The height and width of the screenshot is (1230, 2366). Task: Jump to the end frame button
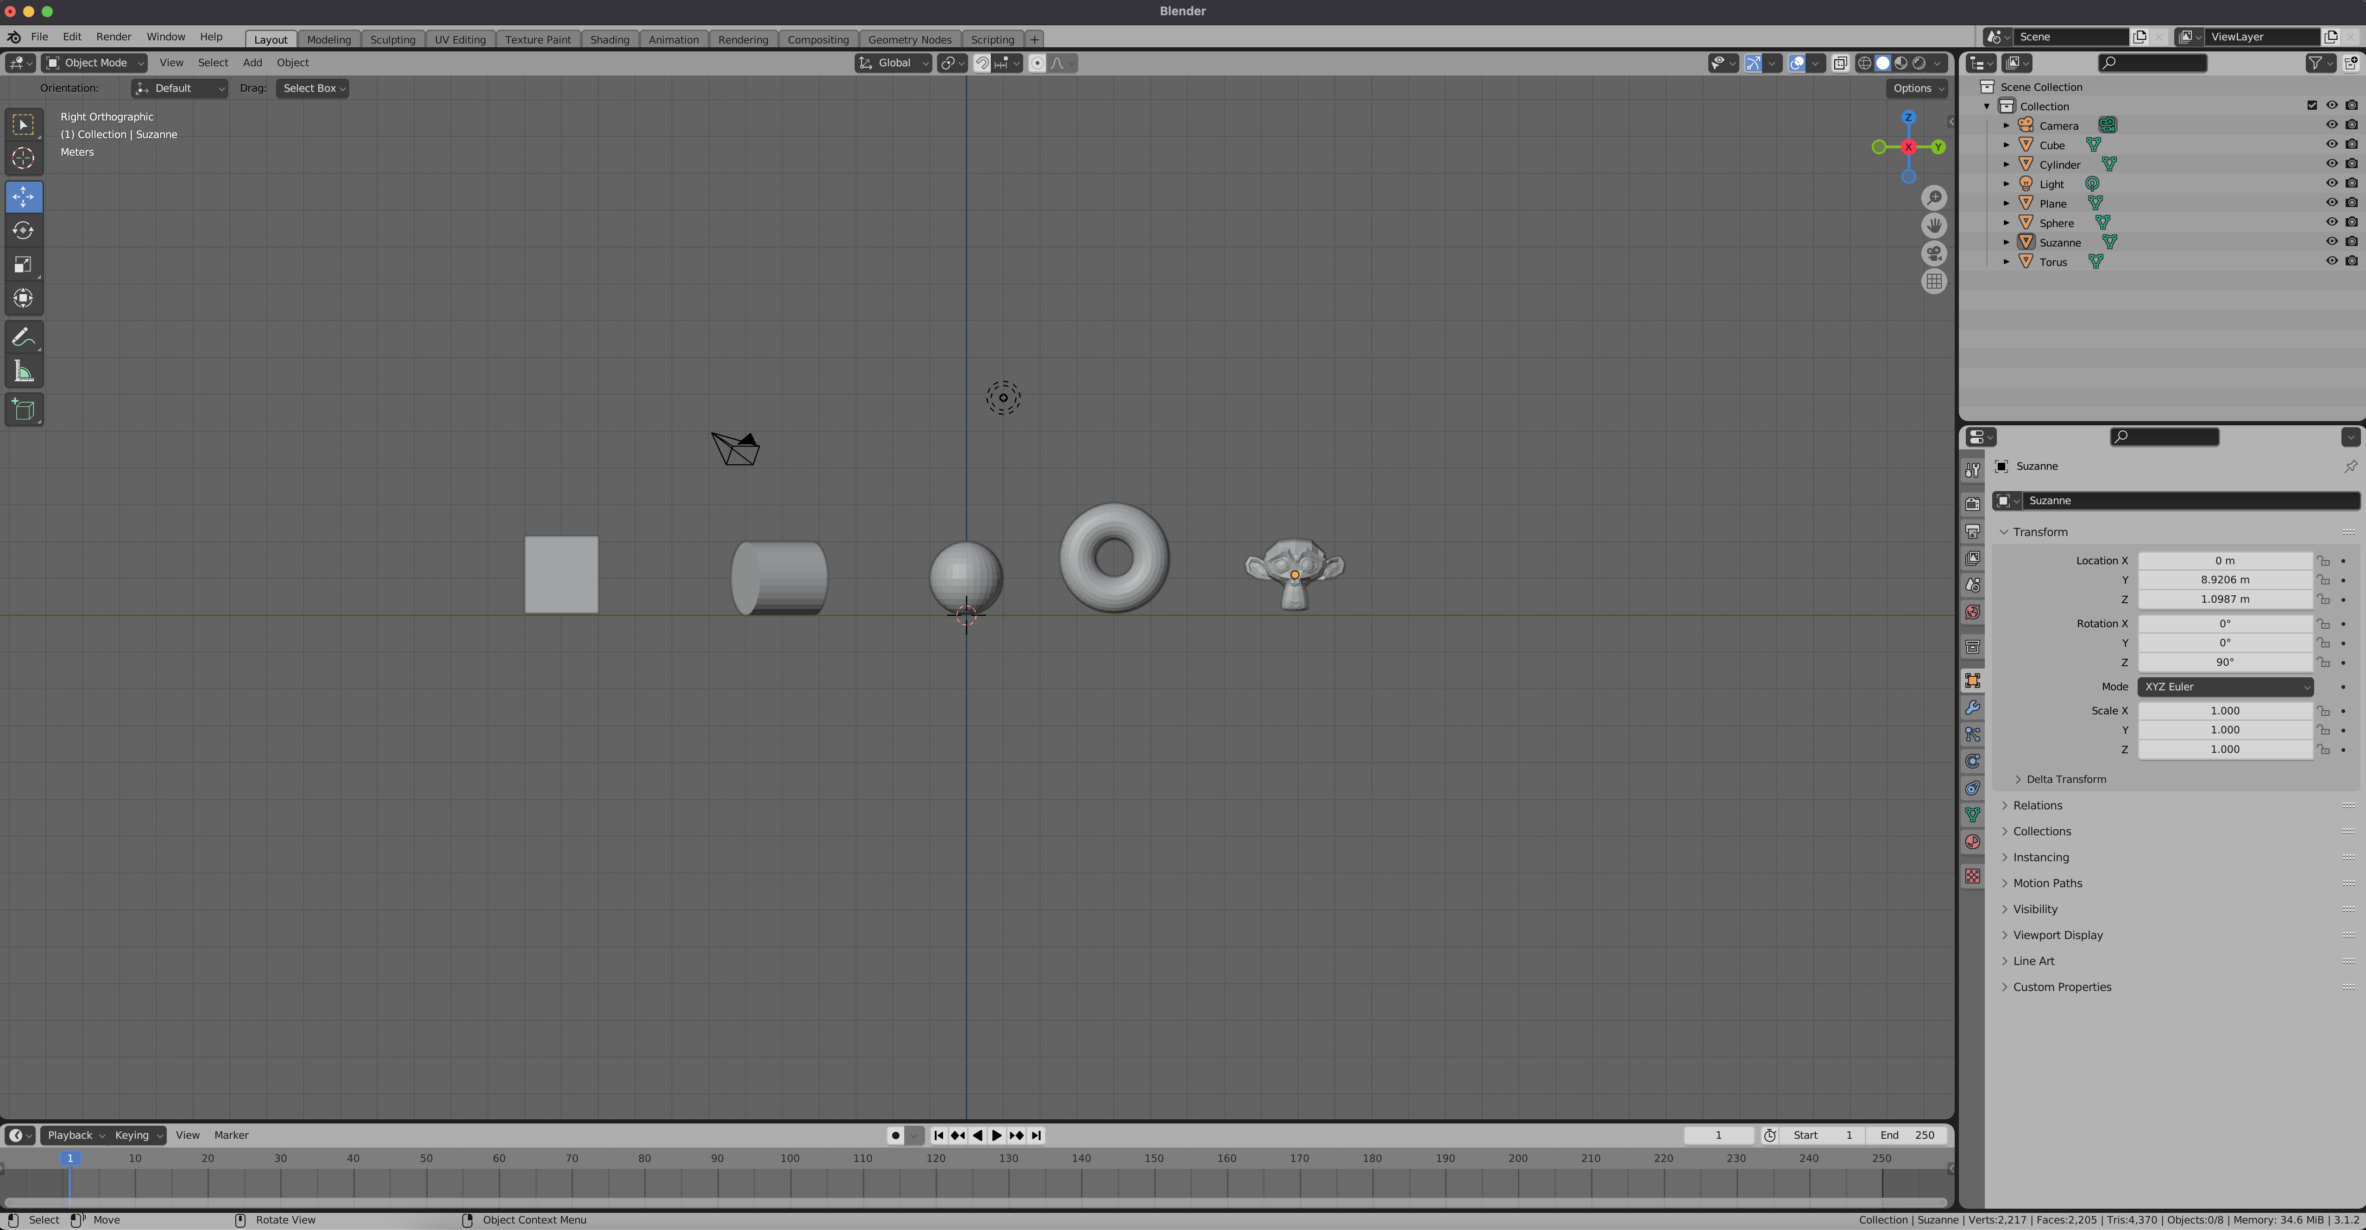(x=1036, y=1135)
